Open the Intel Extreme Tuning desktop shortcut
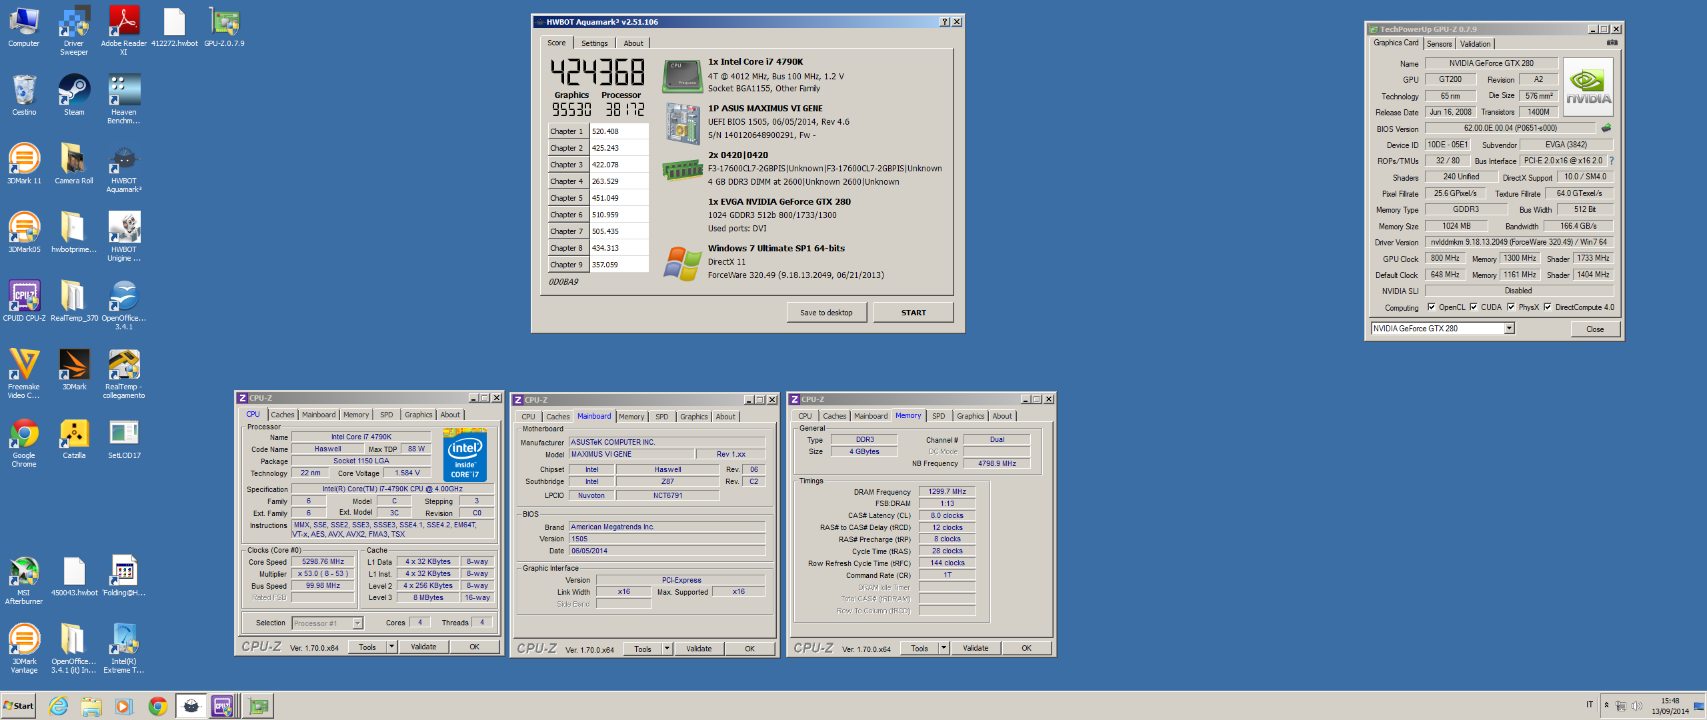 pos(124,648)
